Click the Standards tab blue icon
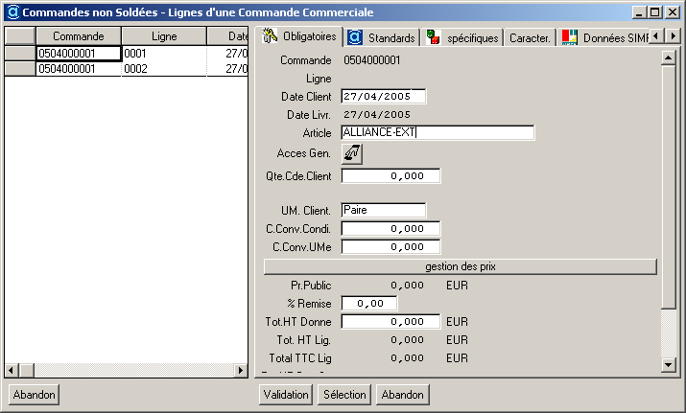 coord(355,37)
